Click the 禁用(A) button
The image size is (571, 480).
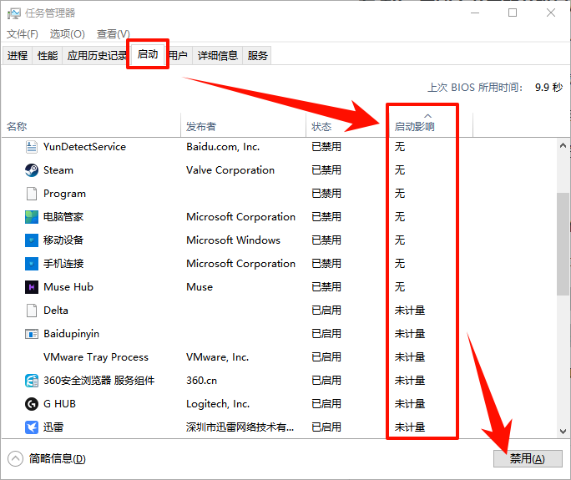[528, 458]
